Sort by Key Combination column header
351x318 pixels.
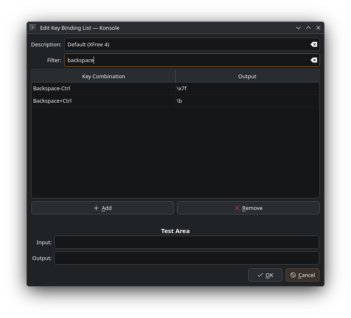coord(103,76)
